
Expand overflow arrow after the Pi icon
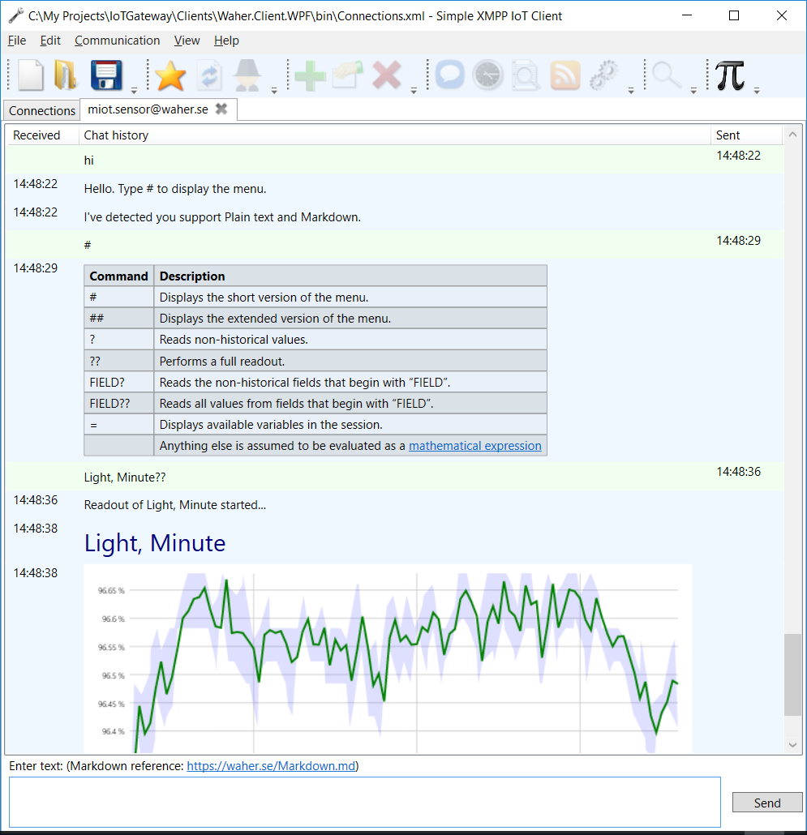[x=757, y=90]
